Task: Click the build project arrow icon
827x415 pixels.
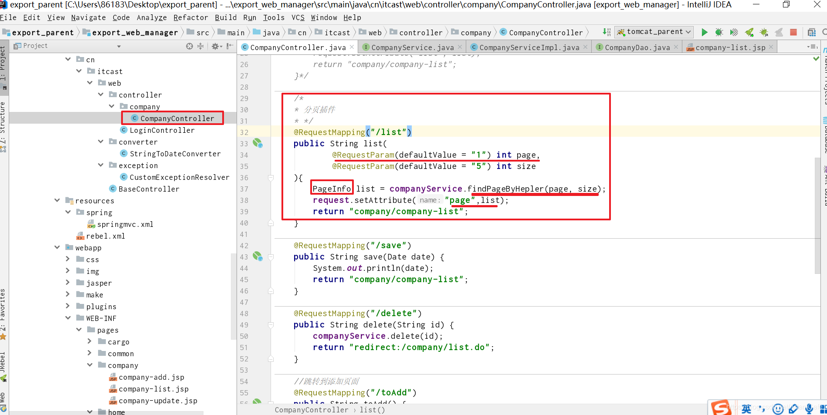Action: tap(607, 32)
